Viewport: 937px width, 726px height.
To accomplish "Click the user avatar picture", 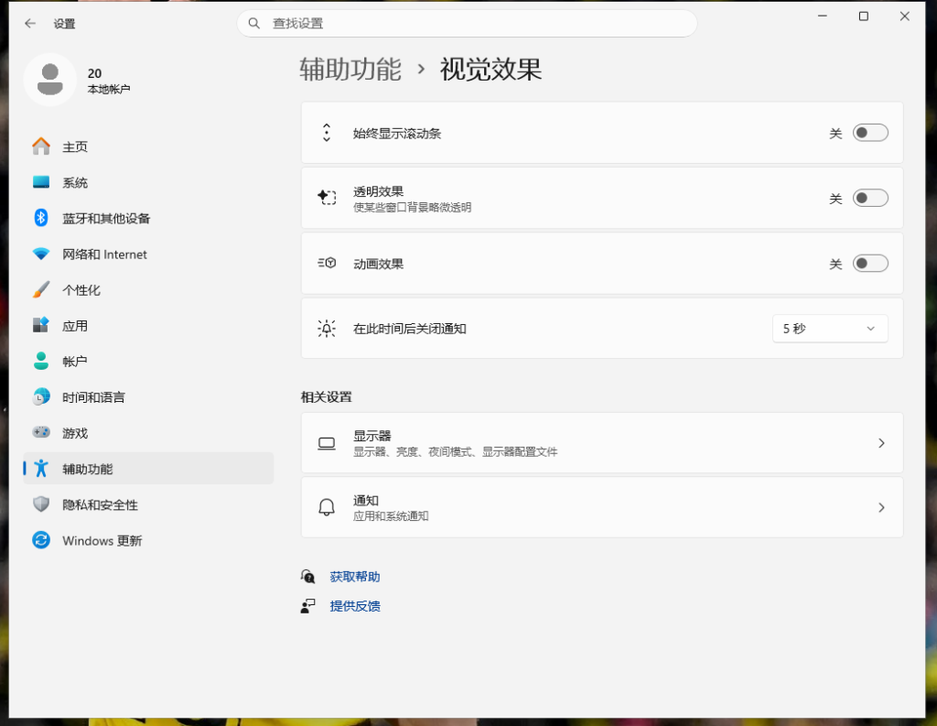I will coord(50,80).
